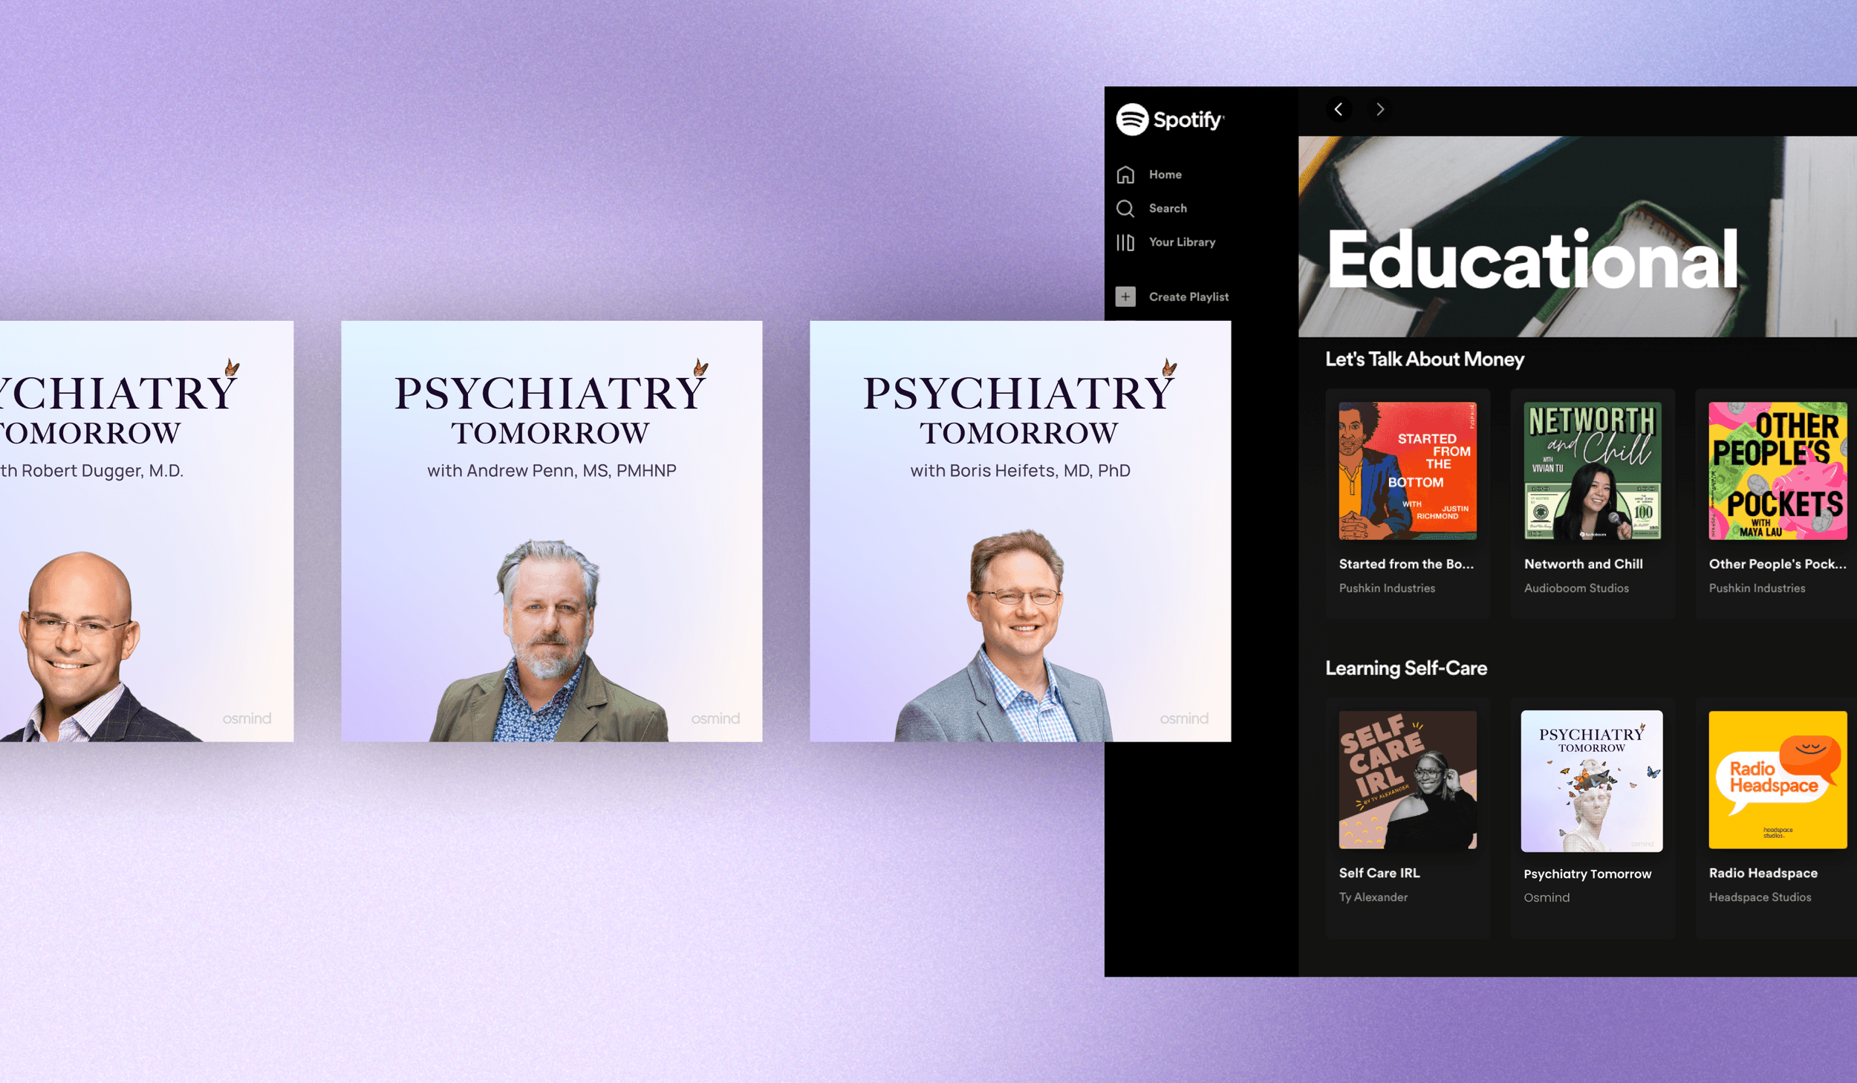Open the Radio Headspace podcast cover

tap(1777, 780)
